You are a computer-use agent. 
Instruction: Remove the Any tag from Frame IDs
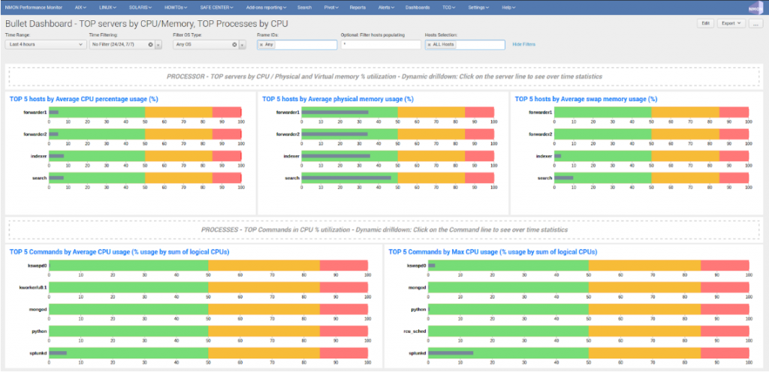click(261, 45)
